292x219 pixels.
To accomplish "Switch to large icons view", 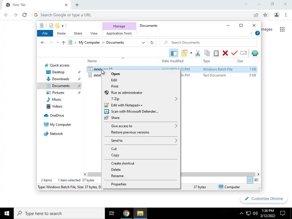I will [x=256, y=180].
